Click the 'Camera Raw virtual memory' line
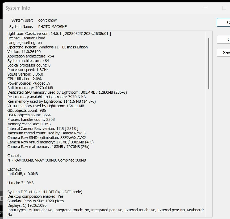 pyautogui.click(x=51, y=142)
